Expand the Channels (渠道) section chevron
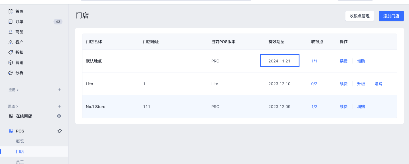 (x=17, y=106)
